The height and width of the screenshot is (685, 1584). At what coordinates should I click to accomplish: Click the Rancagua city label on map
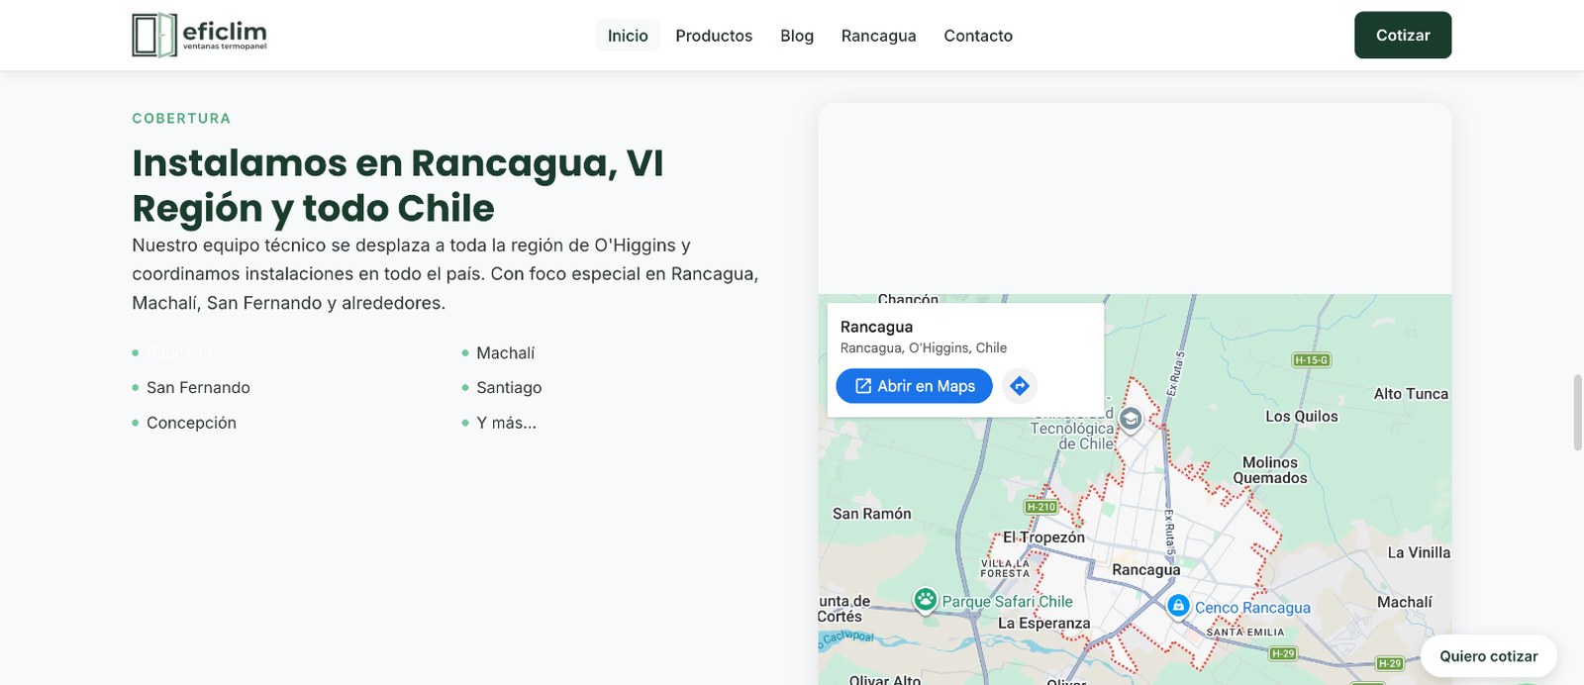1145,570
